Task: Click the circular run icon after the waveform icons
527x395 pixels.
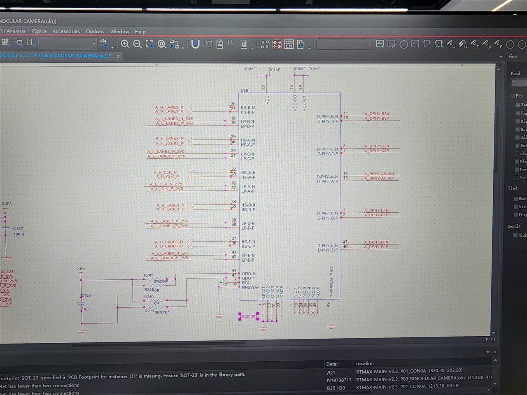Action: [x=404, y=44]
